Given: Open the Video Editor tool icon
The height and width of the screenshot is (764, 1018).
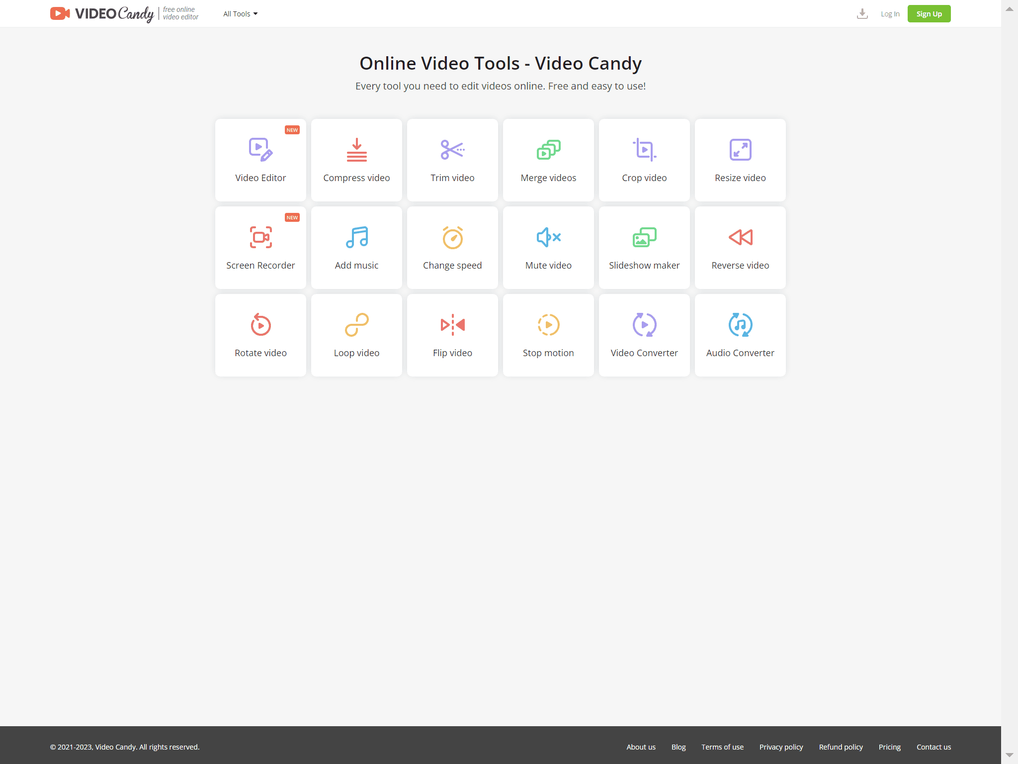Looking at the screenshot, I should (x=260, y=149).
